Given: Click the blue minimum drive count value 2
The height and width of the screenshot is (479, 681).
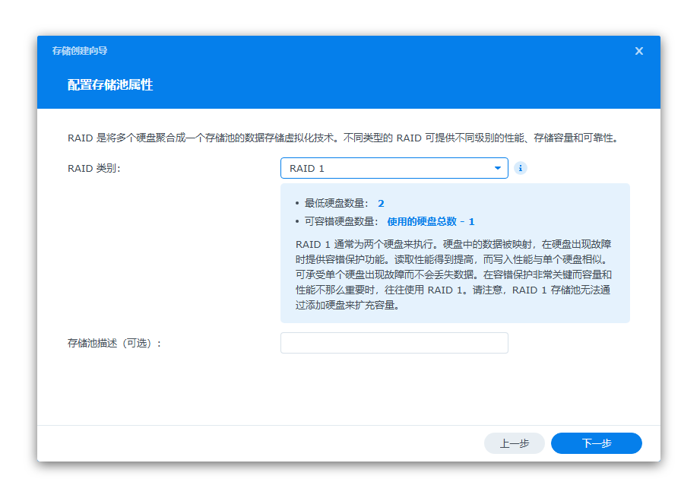Looking at the screenshot, I should tap(381, 203).
